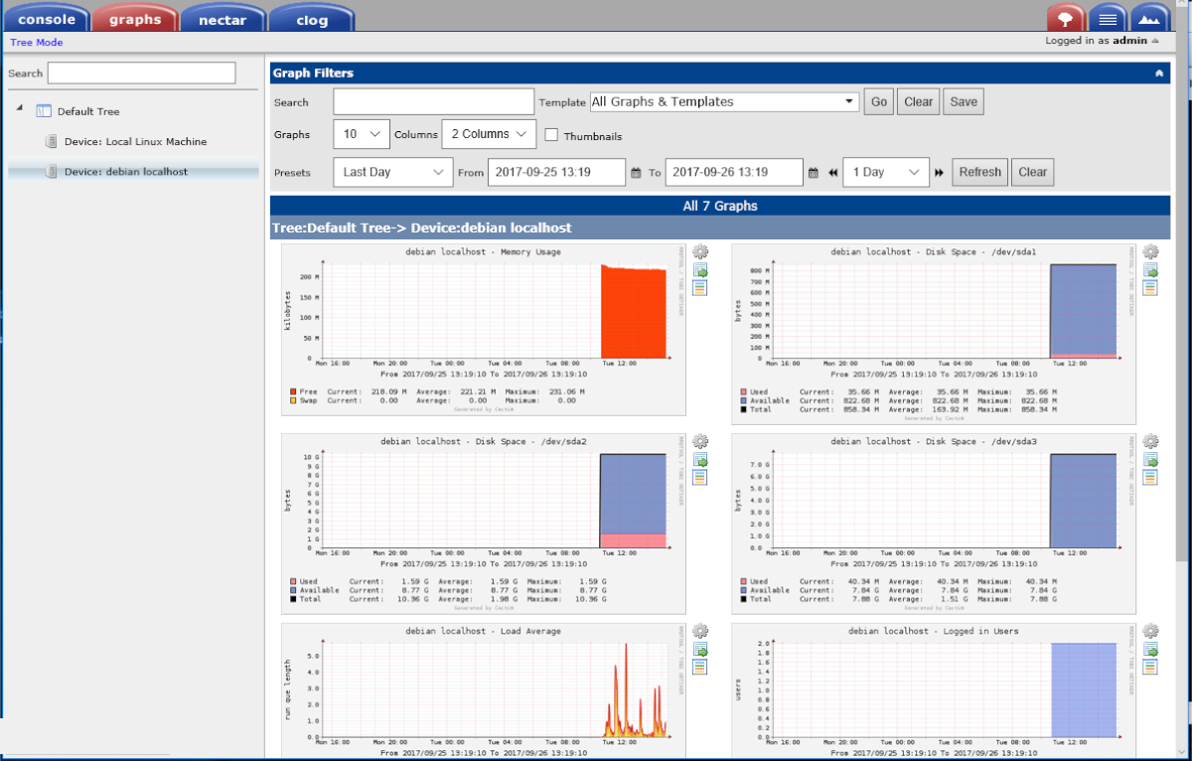1192x761 pixels.
Task: Click the gear icon beside the Memory Usage graph
Action: 700,252
